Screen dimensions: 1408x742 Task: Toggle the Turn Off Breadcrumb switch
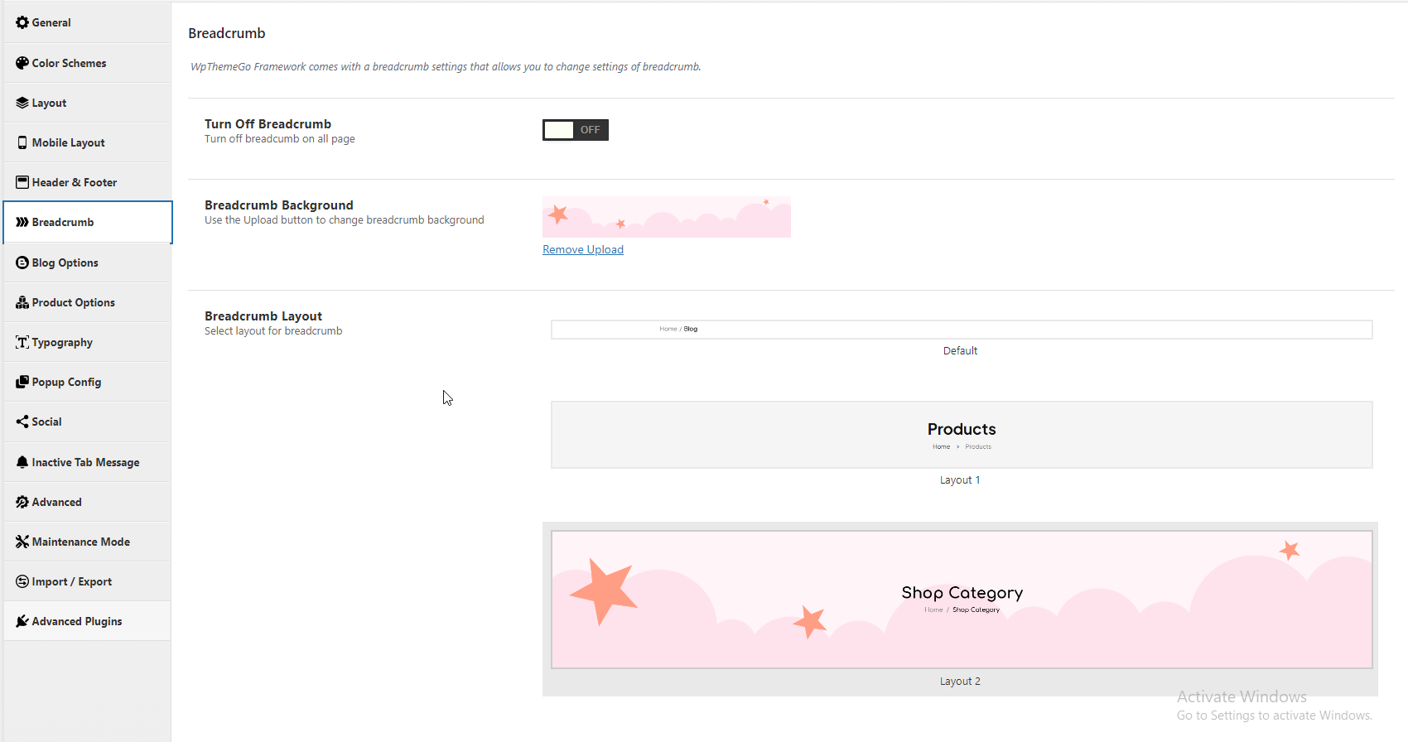(575, 130)
